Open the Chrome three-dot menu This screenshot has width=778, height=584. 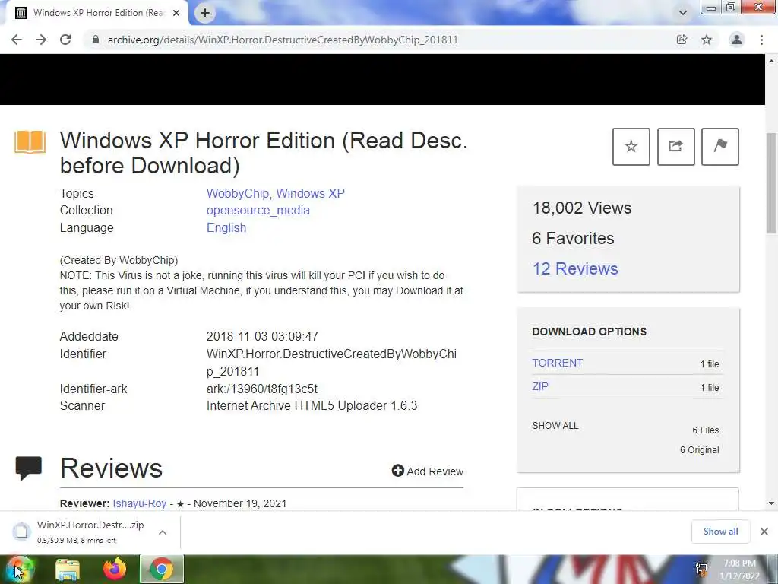point(761,40)
